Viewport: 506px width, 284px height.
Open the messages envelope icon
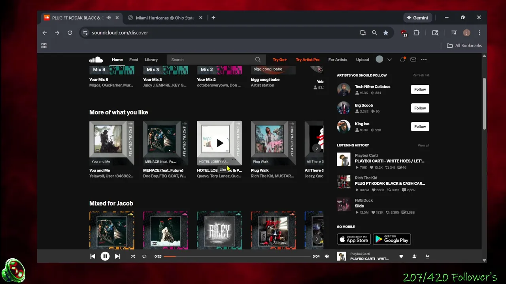coord(413,60)
